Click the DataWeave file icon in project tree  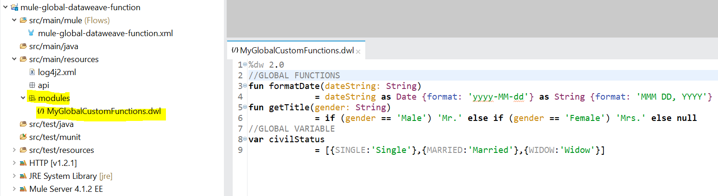tap(40, 111)
